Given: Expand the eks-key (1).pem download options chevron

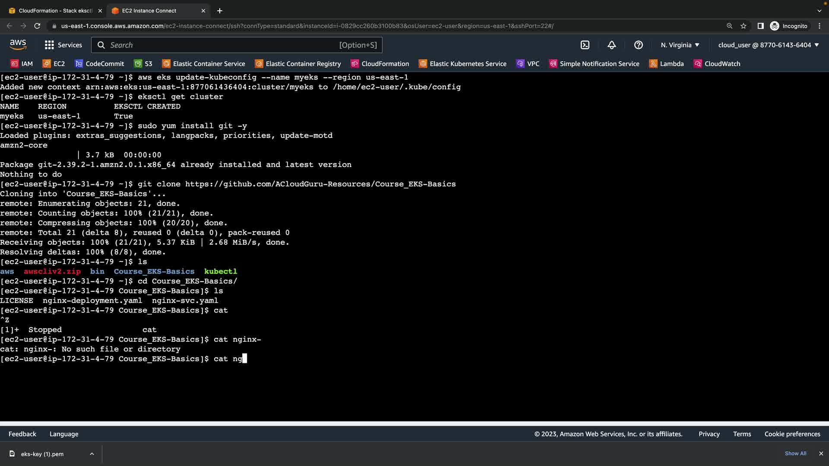Looking at the screenshot, I should pos(92,454).
